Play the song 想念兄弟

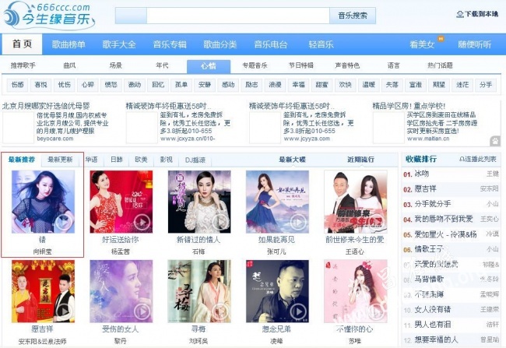coord(297,312)
